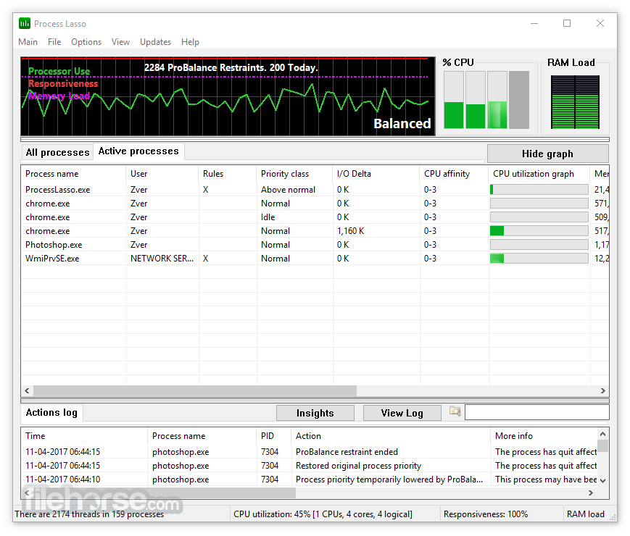This screenshot has width=630, height=536.
Task: Sort by CPU affinity column
Action: click(454, 174)
